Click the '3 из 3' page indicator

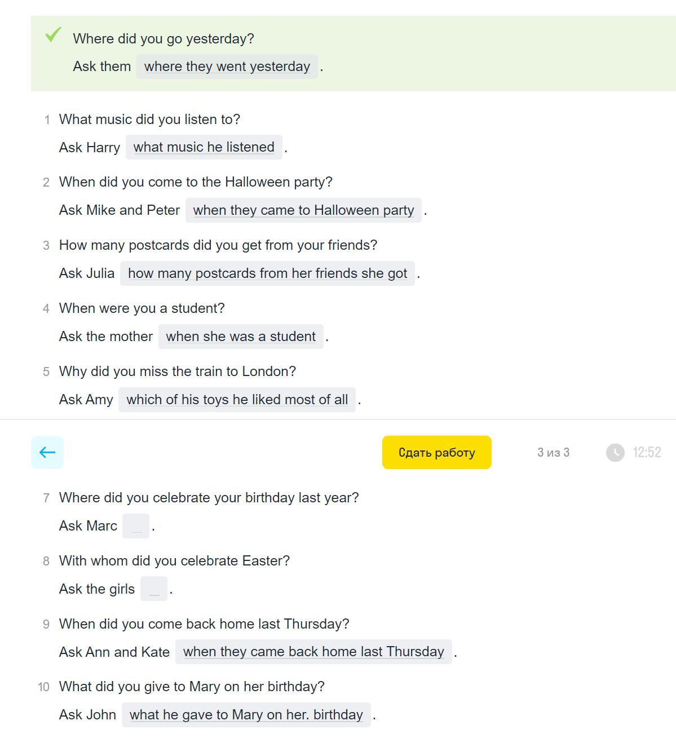[x=553, y=452]
